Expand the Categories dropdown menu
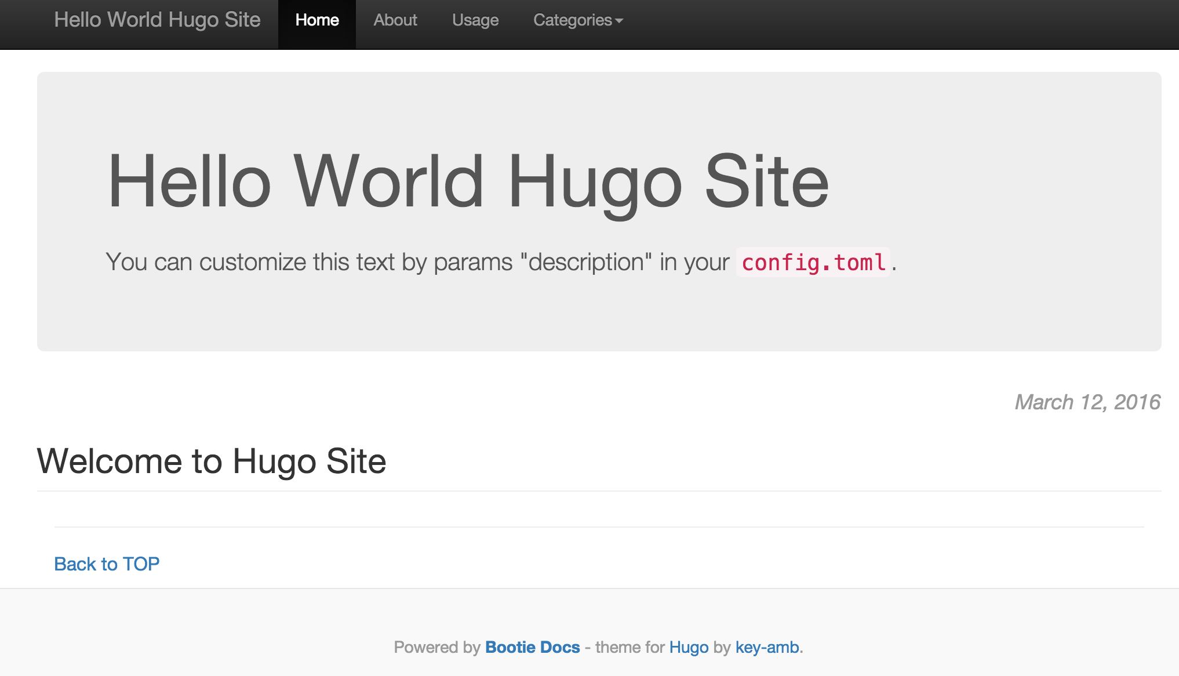Screen dimensions: 1179x676 pyautogui.click(x=573, y=20)
